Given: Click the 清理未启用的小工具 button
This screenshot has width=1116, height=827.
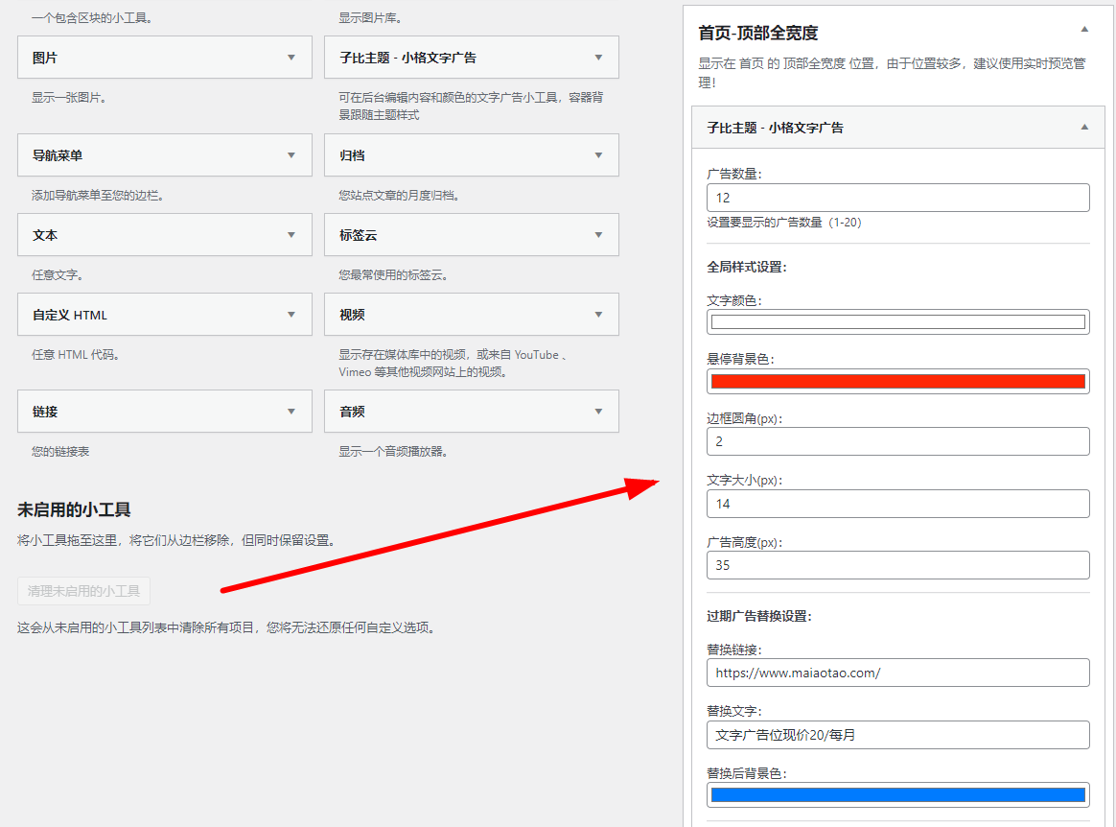Looking at the screenshot, I should (x=83, y=591).
